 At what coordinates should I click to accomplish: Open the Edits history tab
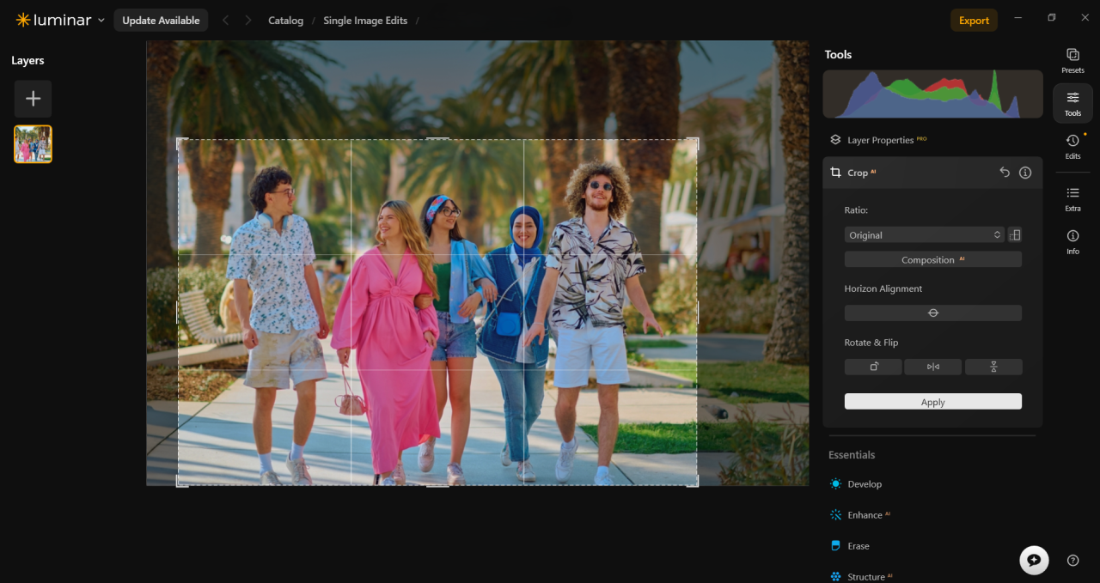[1072, 146]
